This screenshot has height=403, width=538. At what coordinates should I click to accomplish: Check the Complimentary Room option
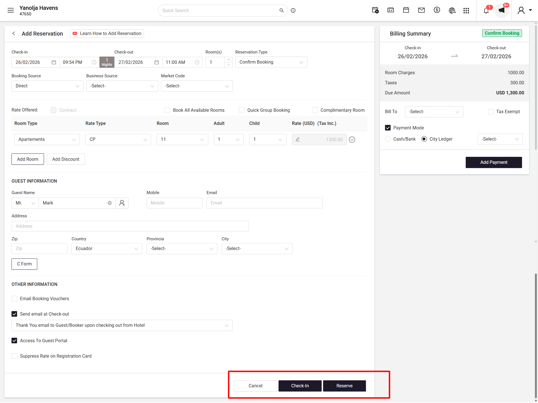pyautogui.click(x=315, y=110)
